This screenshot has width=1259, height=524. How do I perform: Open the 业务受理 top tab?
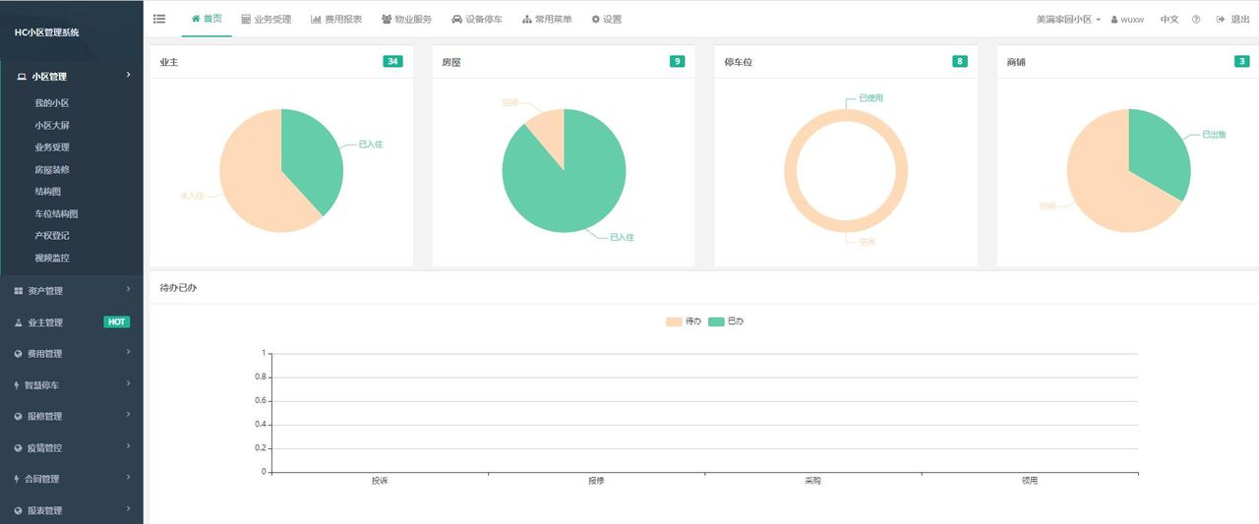266,20
